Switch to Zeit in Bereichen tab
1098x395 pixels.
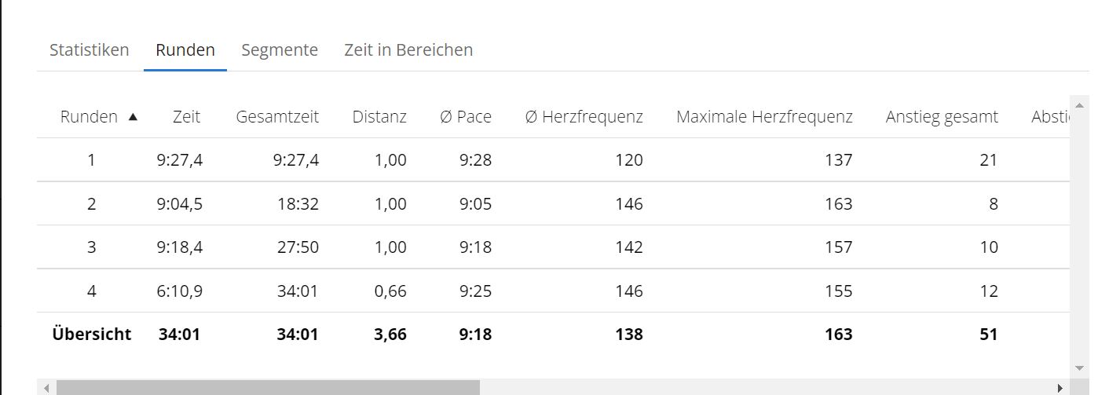408,50
